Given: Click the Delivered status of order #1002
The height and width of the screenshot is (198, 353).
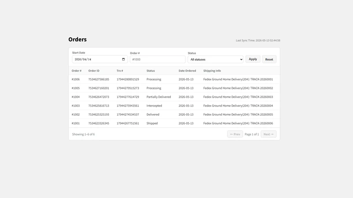Looking at the screenshot, I should (153, 114).
